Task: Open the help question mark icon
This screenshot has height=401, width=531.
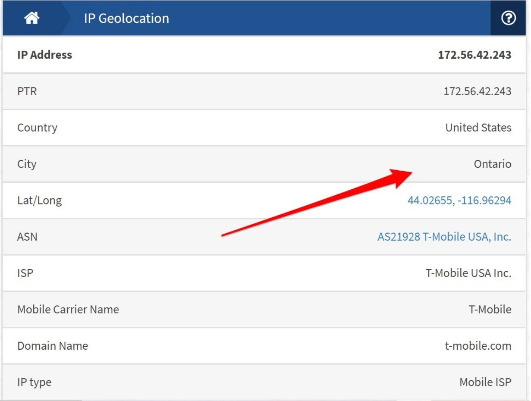Action: pyautogui.click(x=508, y=18)
